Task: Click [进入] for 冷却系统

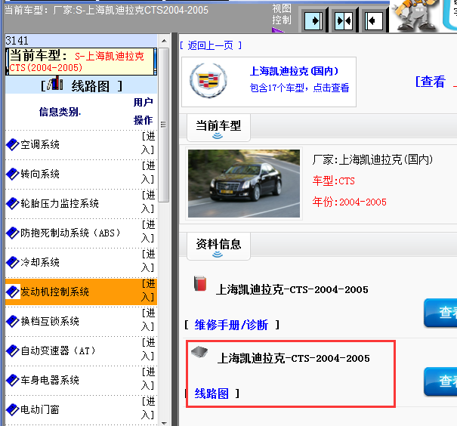Action: coord(148,261)
